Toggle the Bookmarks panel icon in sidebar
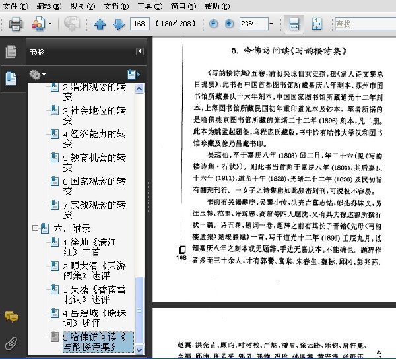396x359 pixels. coord(11,79)
